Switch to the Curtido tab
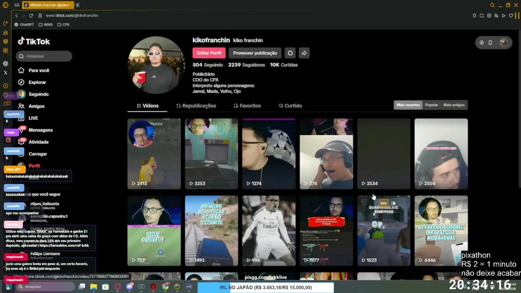Image resolution: width=521 pixels, height=293 pixels. pos(290,106)
